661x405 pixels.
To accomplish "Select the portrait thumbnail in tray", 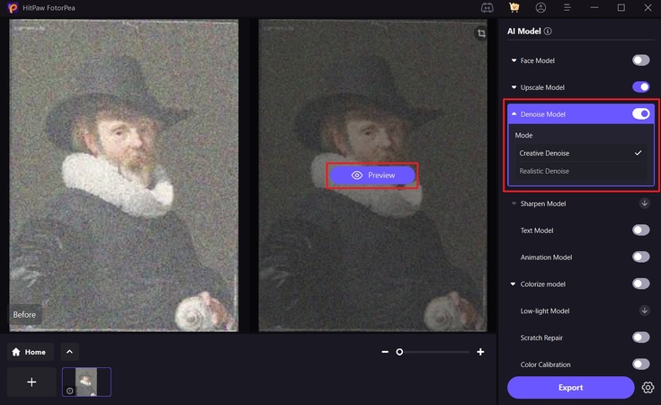I will tap(86, 382).
